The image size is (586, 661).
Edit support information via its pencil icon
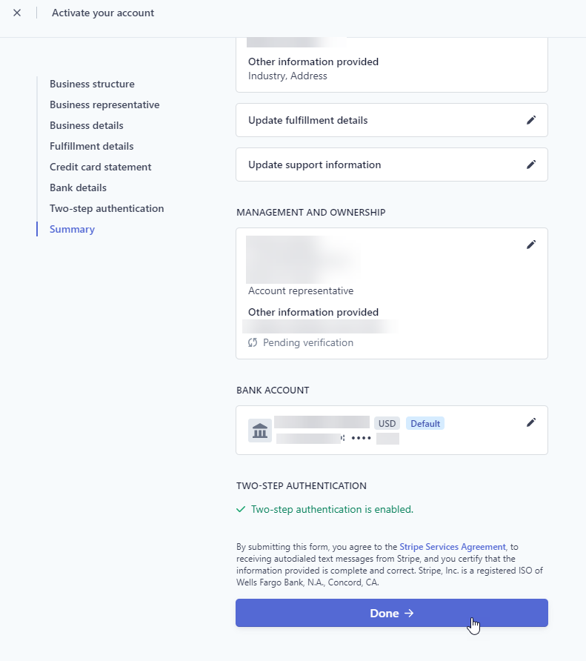tap(531, 164)
